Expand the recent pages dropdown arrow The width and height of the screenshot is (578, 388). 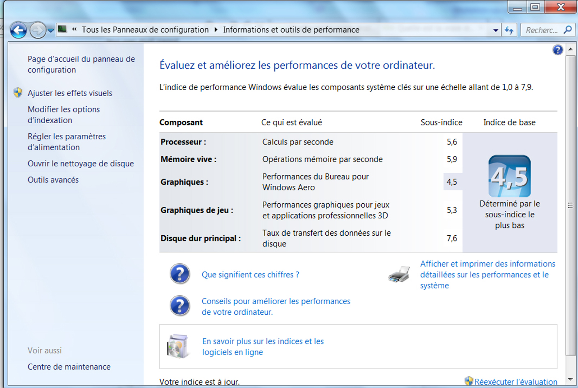51,31
